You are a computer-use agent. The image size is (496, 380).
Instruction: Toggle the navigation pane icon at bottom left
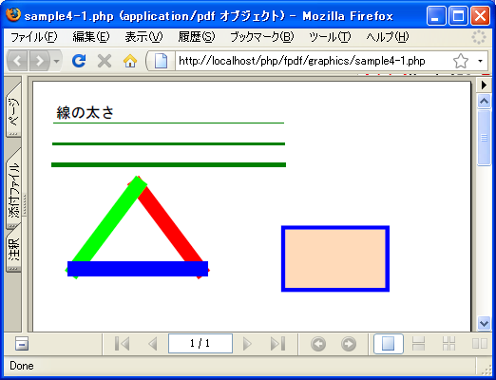pyautogui.click(x=22, y=344)
